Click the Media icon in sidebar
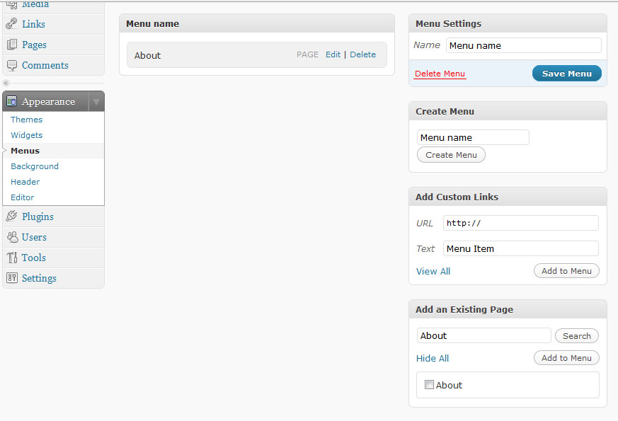Screen dimensions: 618x421 [12, 5]
